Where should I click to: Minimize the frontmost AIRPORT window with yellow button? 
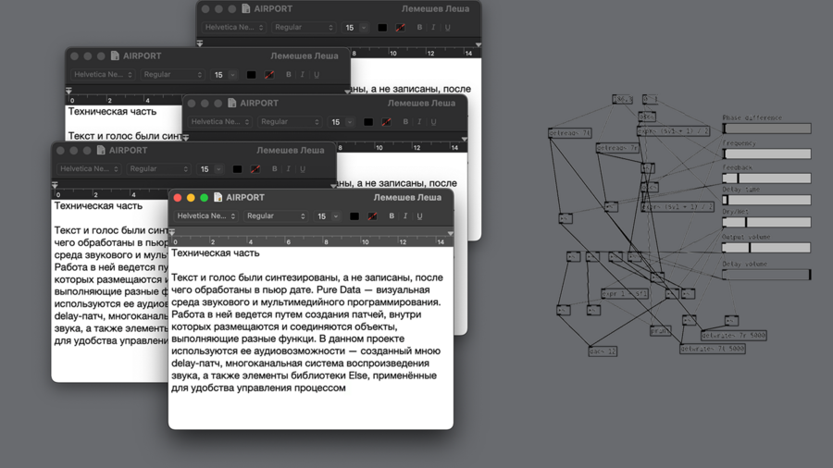click(191, 197)
